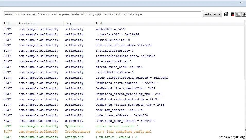The image size is (246, 140).
Task: Toggle the saved filters view panel
Action: click(238, 14)
